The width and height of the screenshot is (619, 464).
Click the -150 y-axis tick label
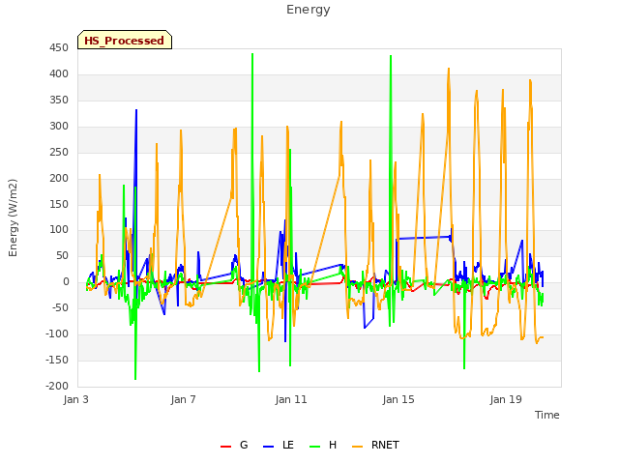57,360
